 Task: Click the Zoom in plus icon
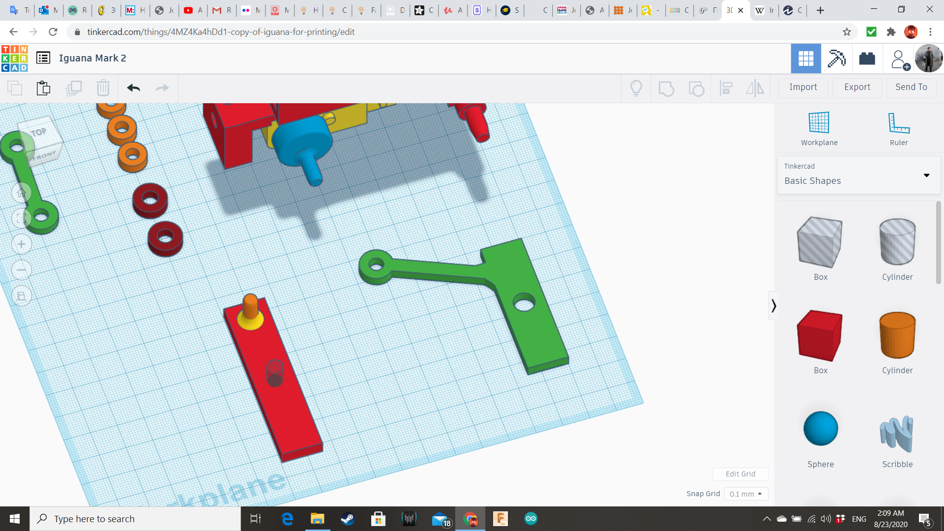pos(22,244)
